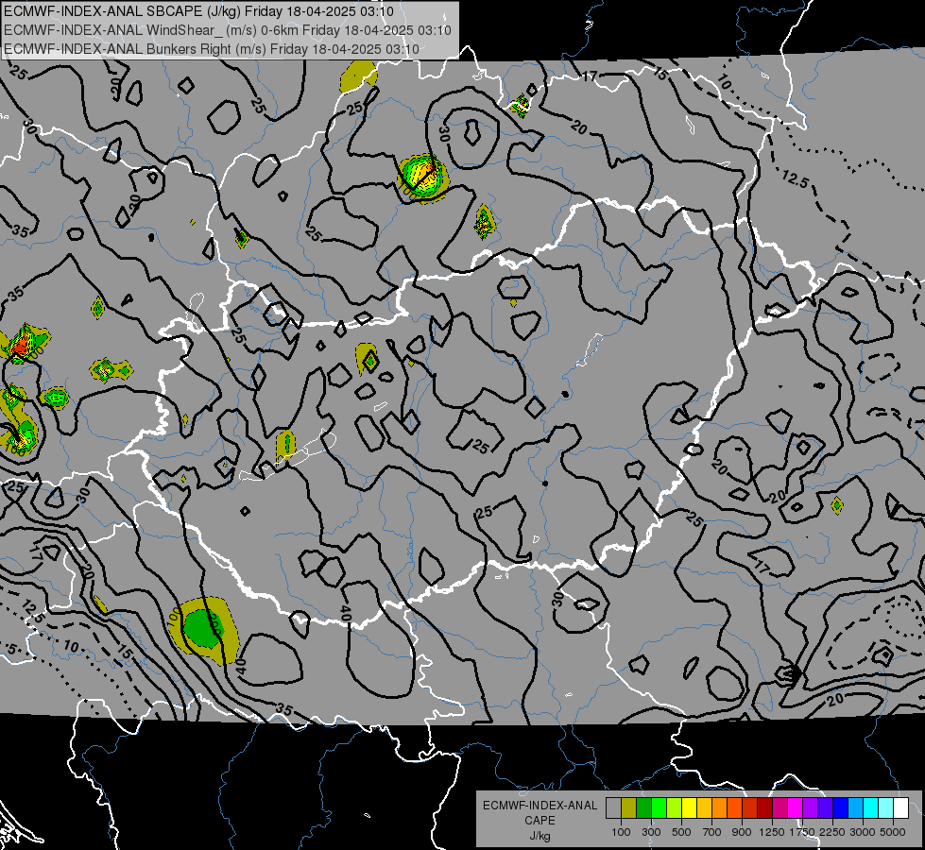Select the yellow-green swatch before 500
Viewport: 925px width, 850px height.
674,808
